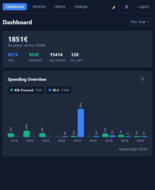Open the Dashboard tab
155x190 pixels.
15,7
